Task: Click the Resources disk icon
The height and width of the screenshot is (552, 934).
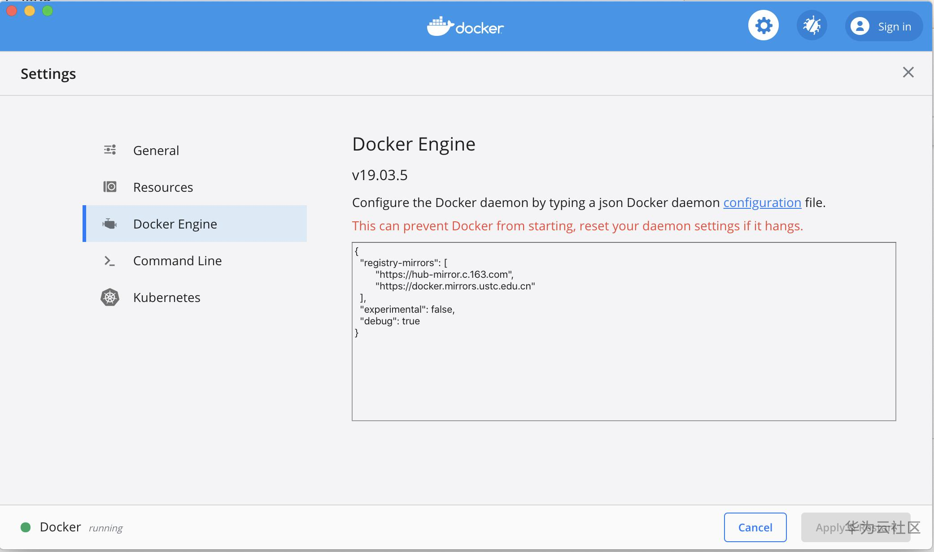Action: coord(110,186)
